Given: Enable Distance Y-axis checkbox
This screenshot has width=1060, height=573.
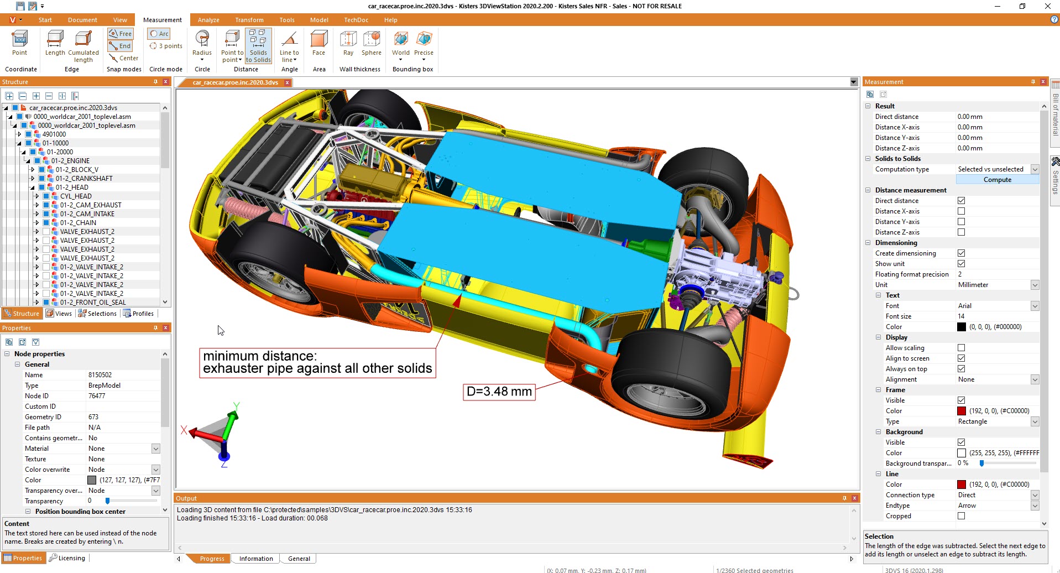Looking at the screenshot, I should [x=961, y=222].
